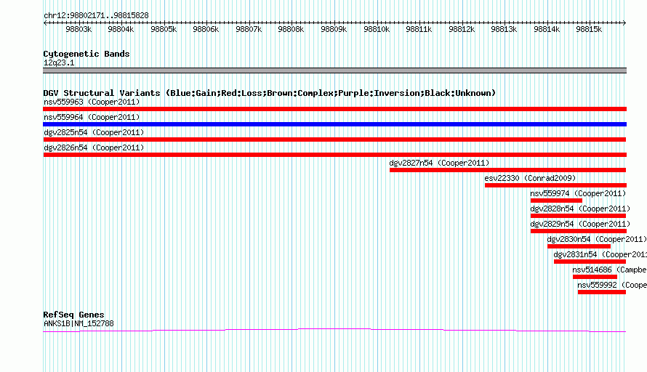Open the dgv2826n54 (Cooper2011) variant
The height and width of the screenshot is (372, 647).
coord(94,147)
